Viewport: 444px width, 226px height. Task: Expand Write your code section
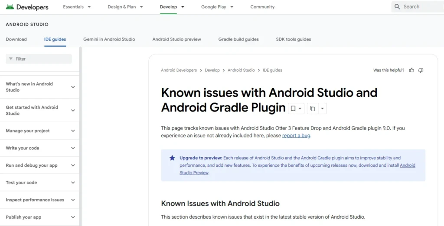(40, 148)
